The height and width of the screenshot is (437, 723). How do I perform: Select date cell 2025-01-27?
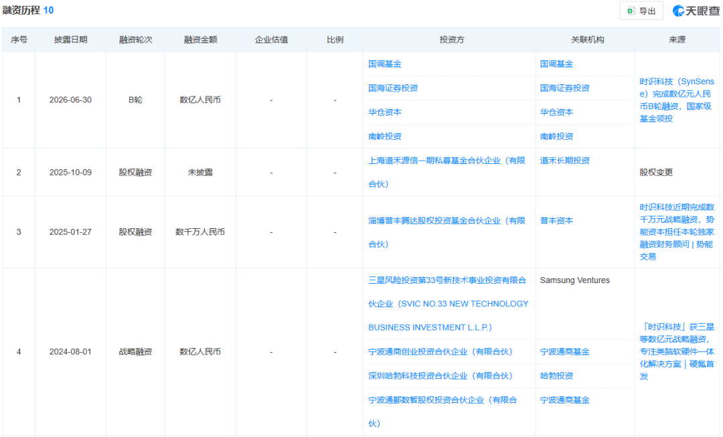[x=70, y=232]
